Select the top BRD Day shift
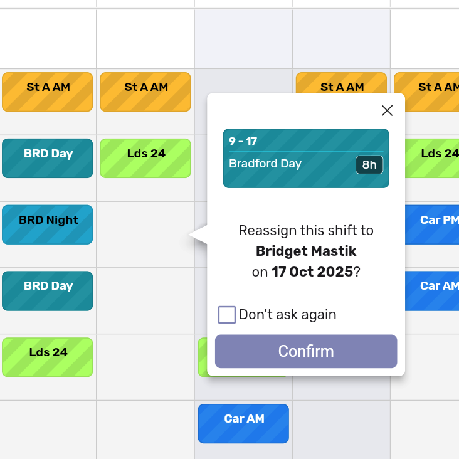Viewport: 459px width, 459px height. coord(48,158)
